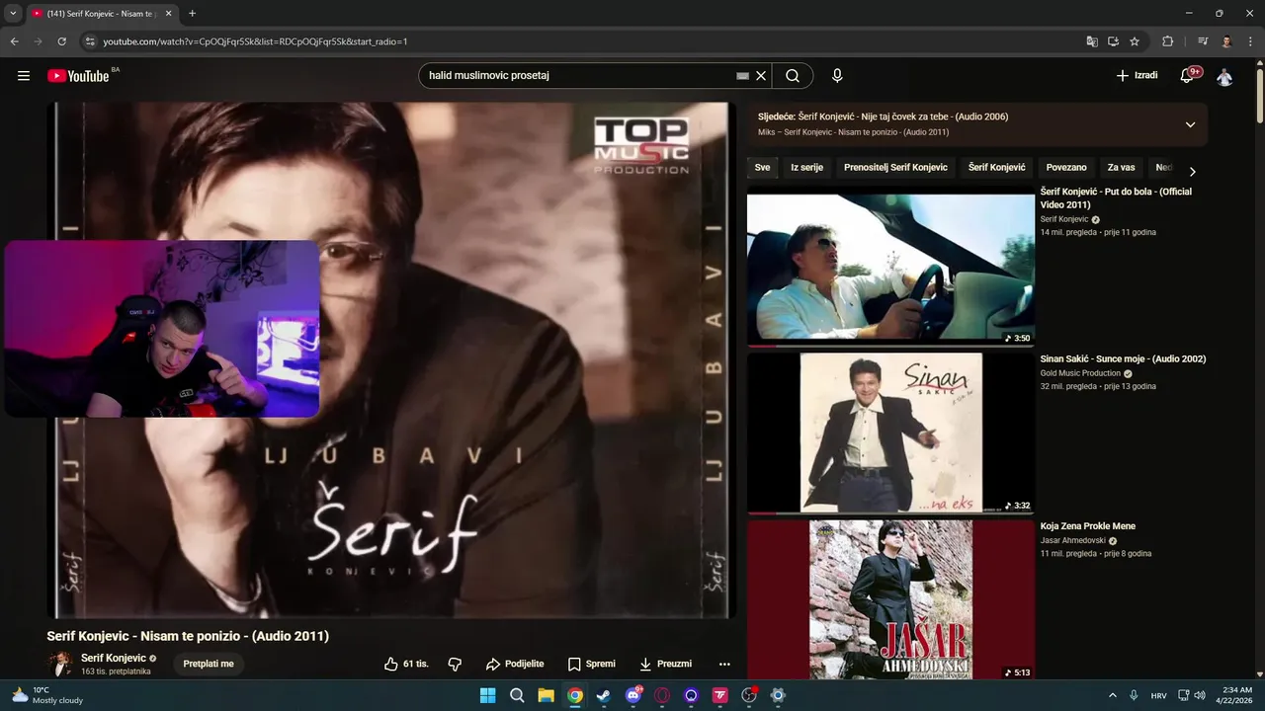This screenshot has width=1265, height=711.
Task: Select the Iz serije filter chip
Action: 806,168
